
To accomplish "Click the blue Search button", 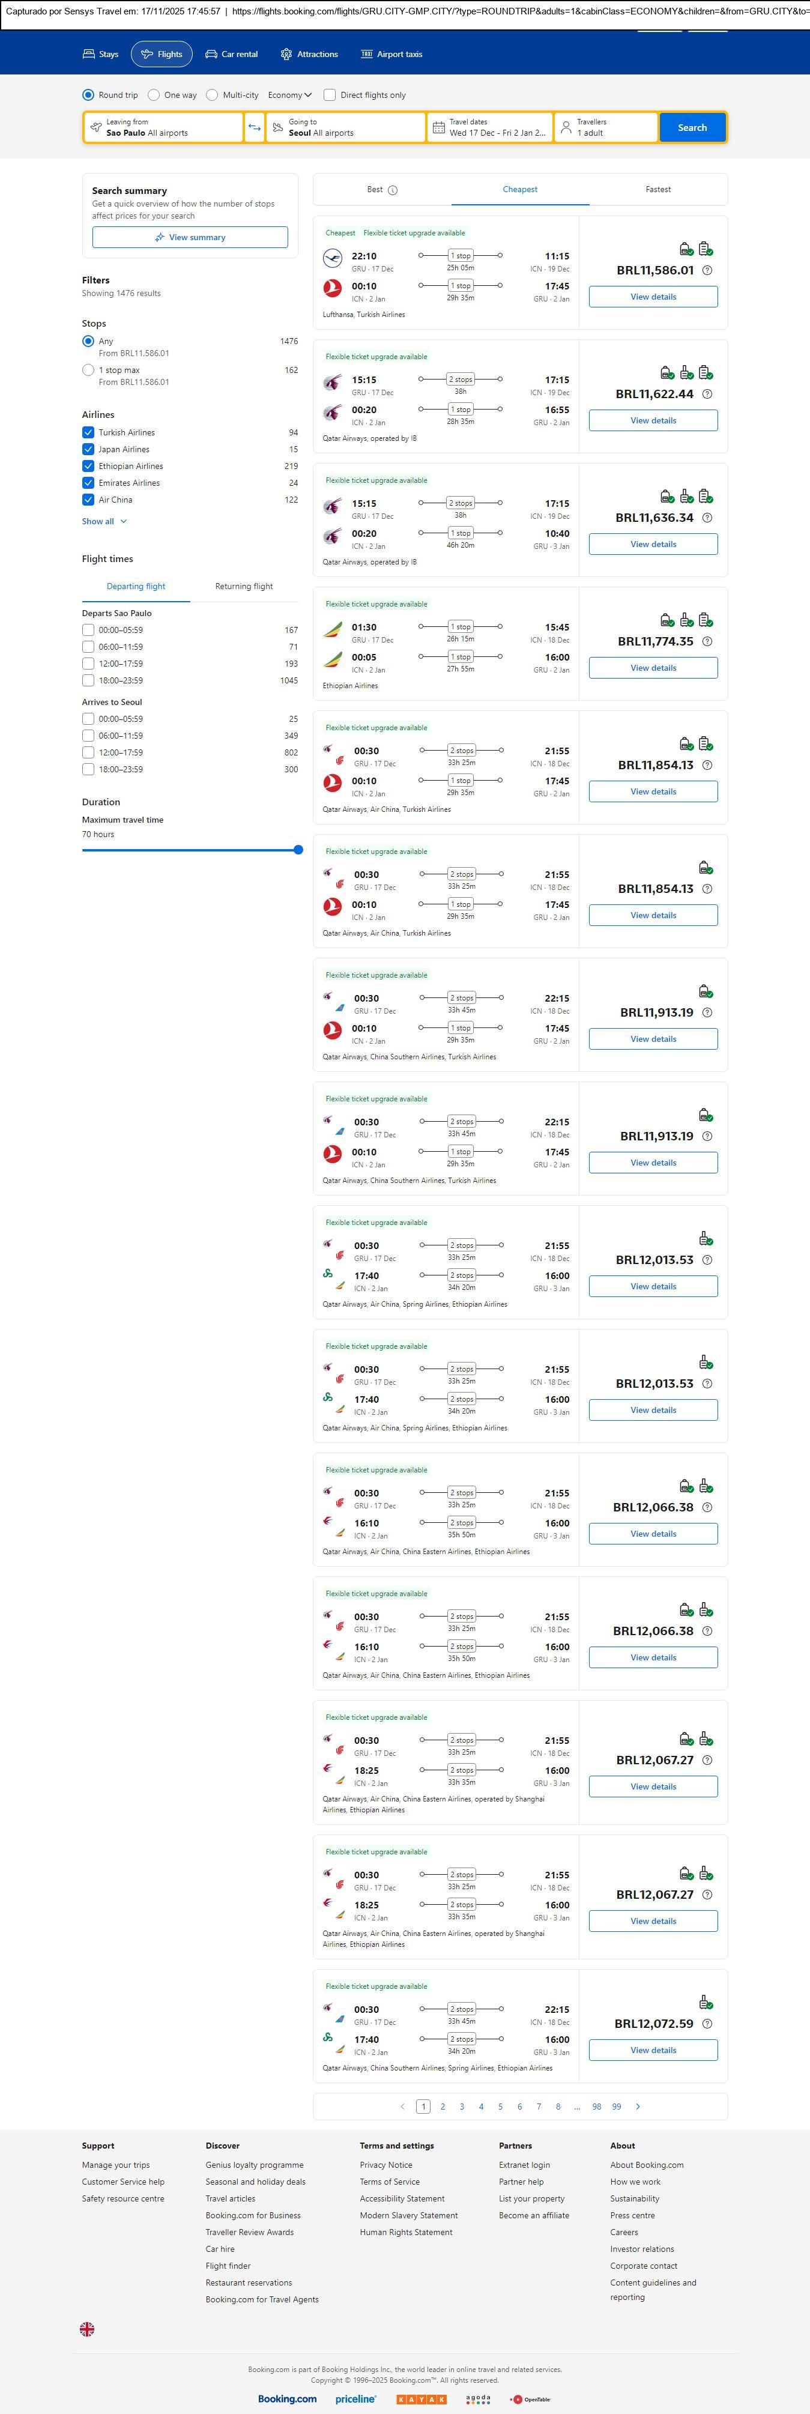I will click(692, 127).
